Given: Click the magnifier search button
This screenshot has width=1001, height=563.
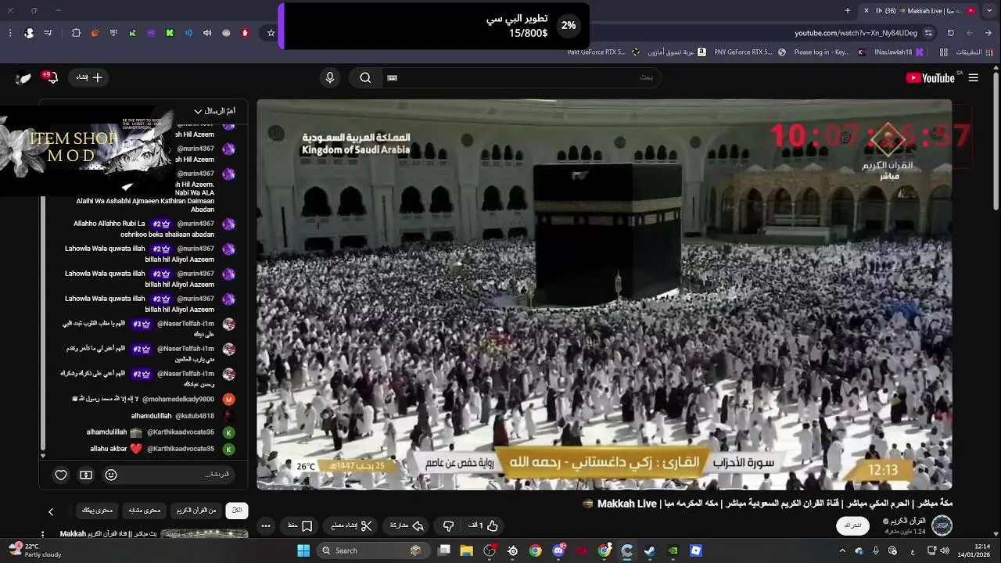Looking at the screenshot, I should (x=365, y=77).
